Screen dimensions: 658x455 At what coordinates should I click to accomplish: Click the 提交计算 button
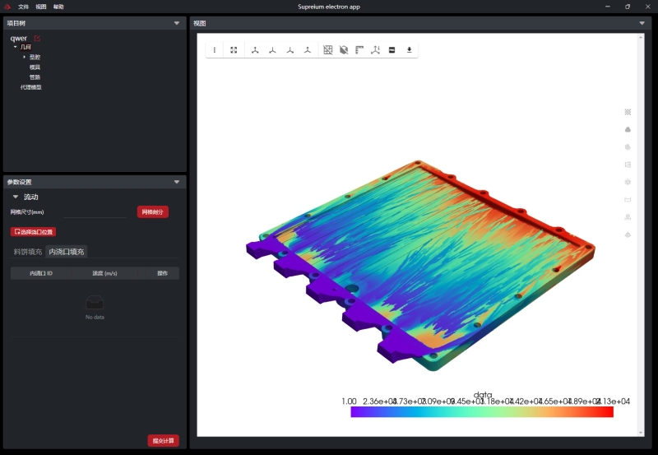[163, 441]
